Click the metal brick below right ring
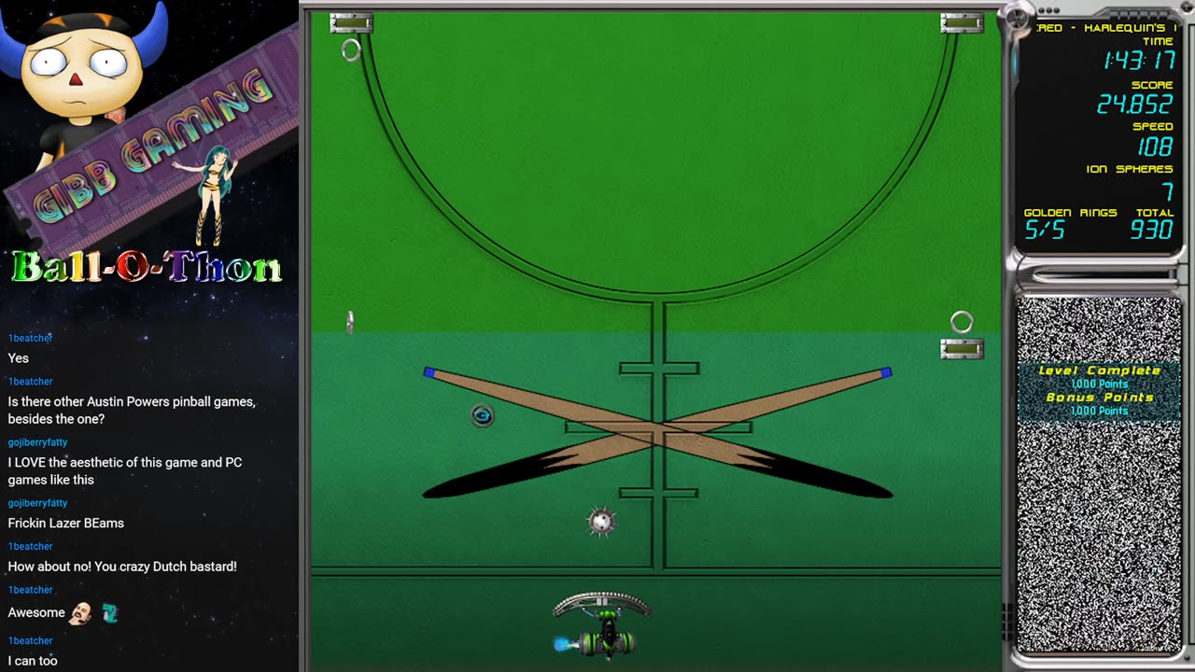Screen dimensions: 1195x672 click(962, 349)
